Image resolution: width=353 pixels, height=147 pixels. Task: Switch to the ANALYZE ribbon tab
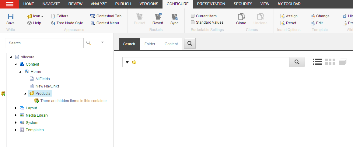coord(99,4)
